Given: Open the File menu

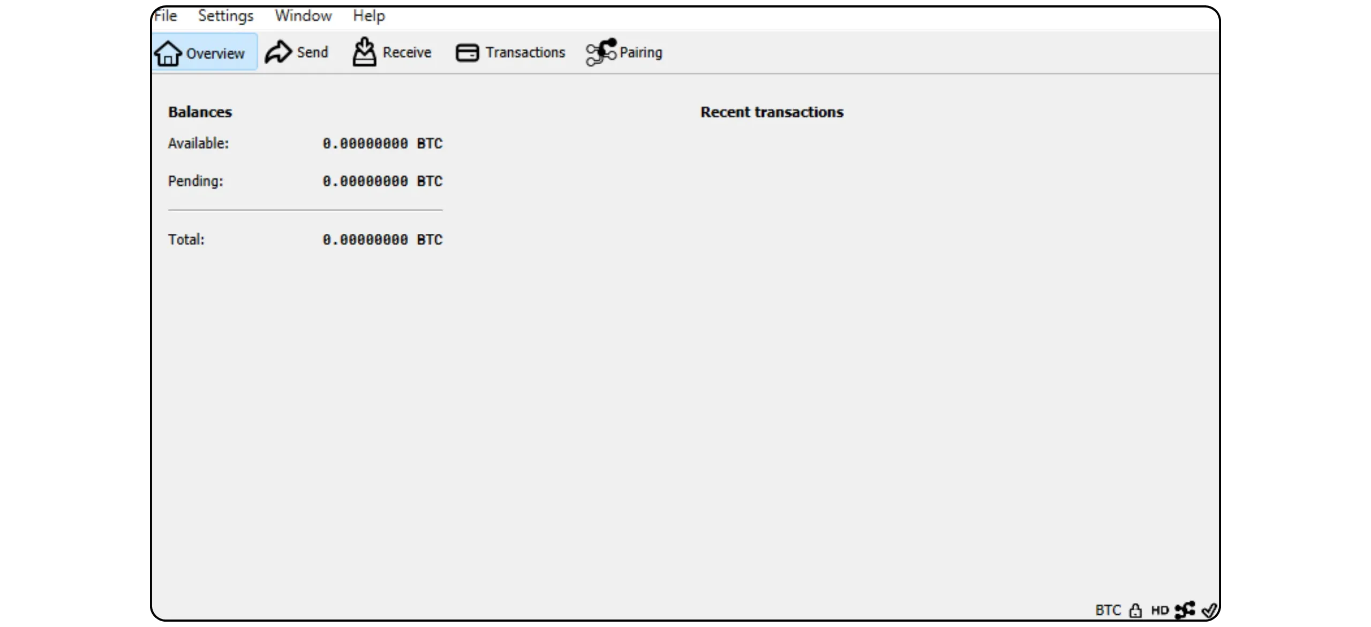Looking at the screenshot, I should 165,16.
